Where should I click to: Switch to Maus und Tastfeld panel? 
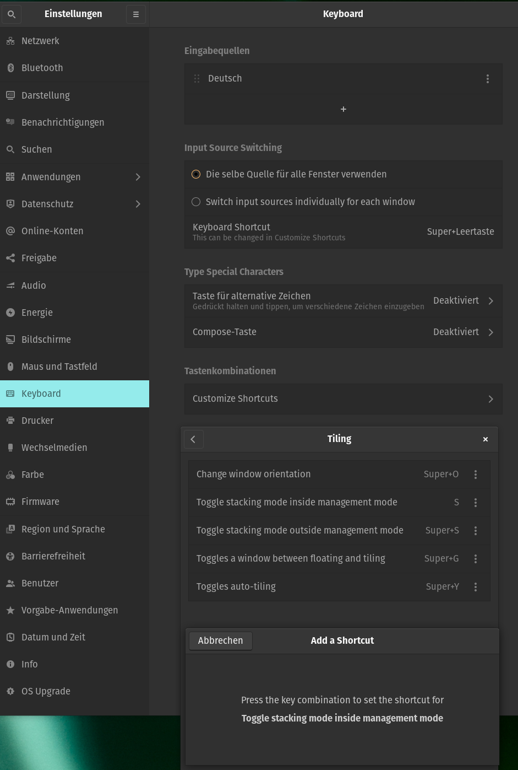point(59,367)
